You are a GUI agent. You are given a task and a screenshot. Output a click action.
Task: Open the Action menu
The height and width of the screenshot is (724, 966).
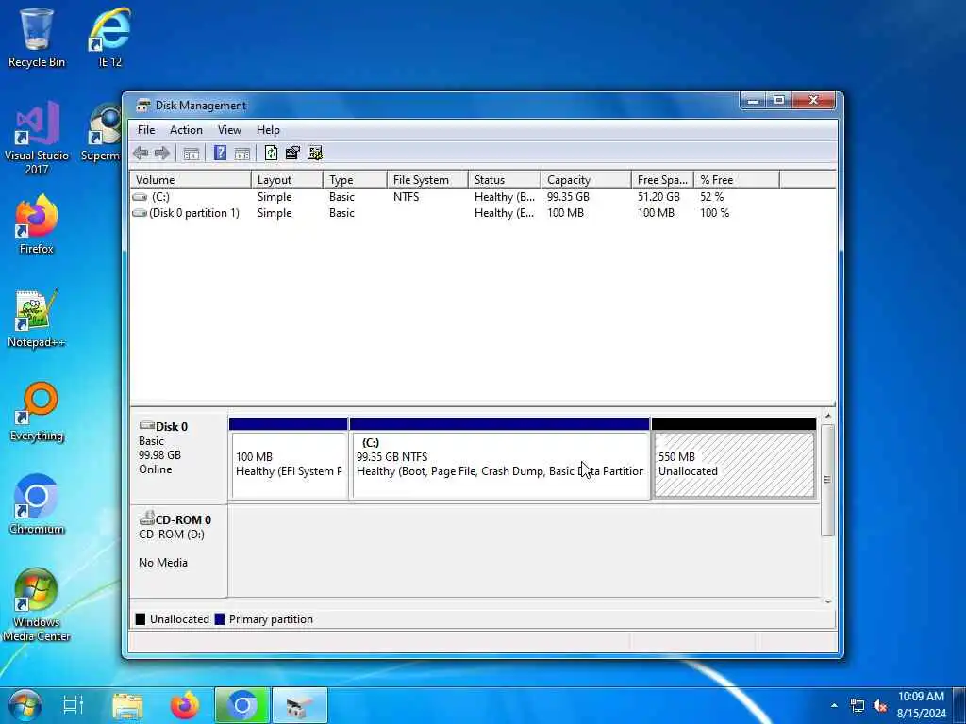point(186,130)
